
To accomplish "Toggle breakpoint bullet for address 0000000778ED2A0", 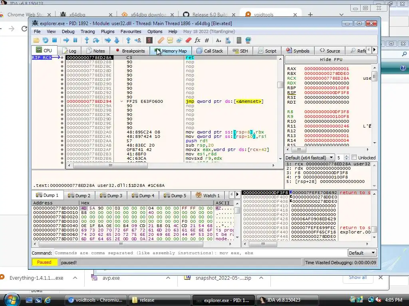I will 62,132.
